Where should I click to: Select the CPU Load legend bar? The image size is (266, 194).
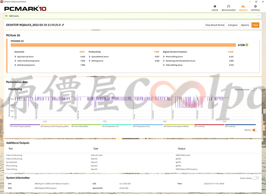240,124
